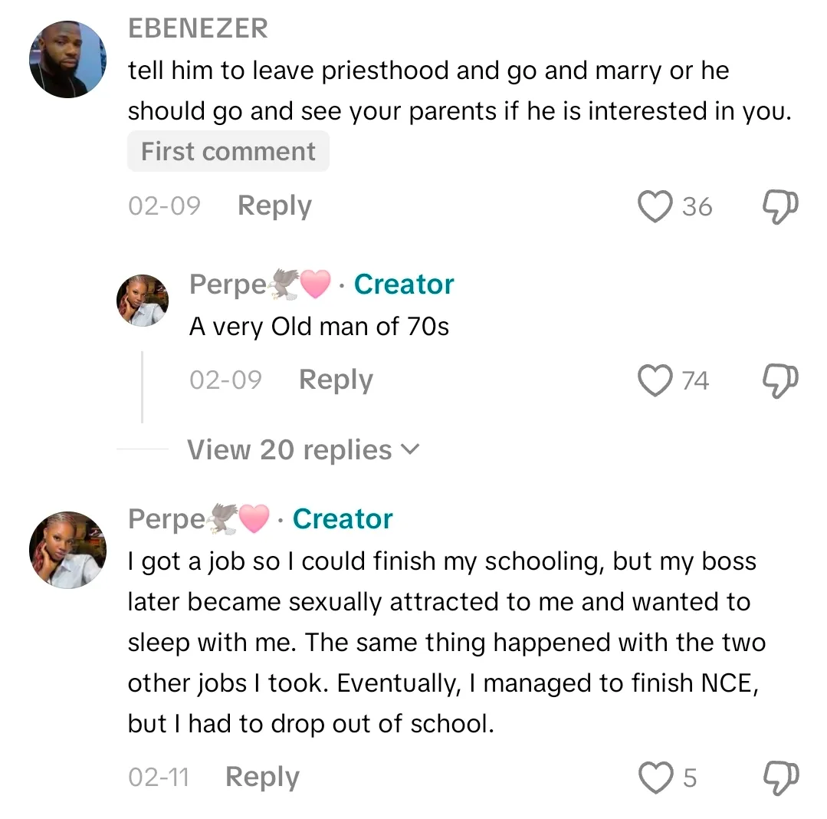Reply to EBENEZER's comment
Image resolution: width=827 pixels, height=819 pixels.
(274, 206)
